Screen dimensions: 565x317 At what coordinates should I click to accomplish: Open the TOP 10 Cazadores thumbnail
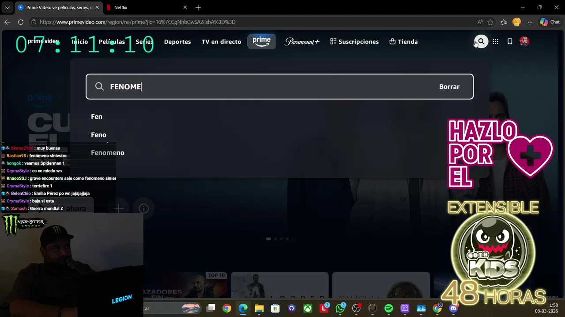pyautogui.click(x=185, y=285)
